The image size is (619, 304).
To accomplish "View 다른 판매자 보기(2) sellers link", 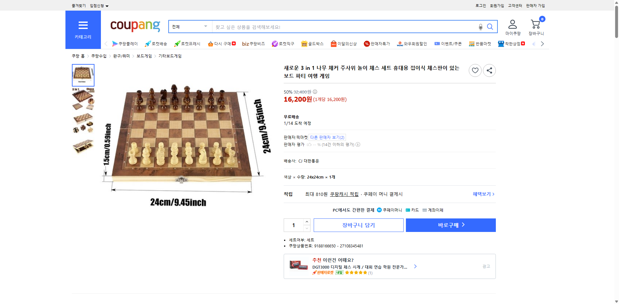I will coord(327,137).
